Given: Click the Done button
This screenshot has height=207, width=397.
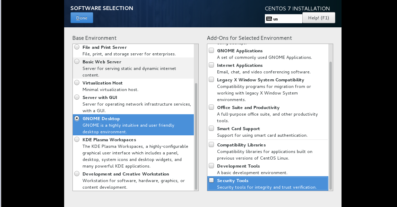Looking at the screenshot, I should (82, 18).
